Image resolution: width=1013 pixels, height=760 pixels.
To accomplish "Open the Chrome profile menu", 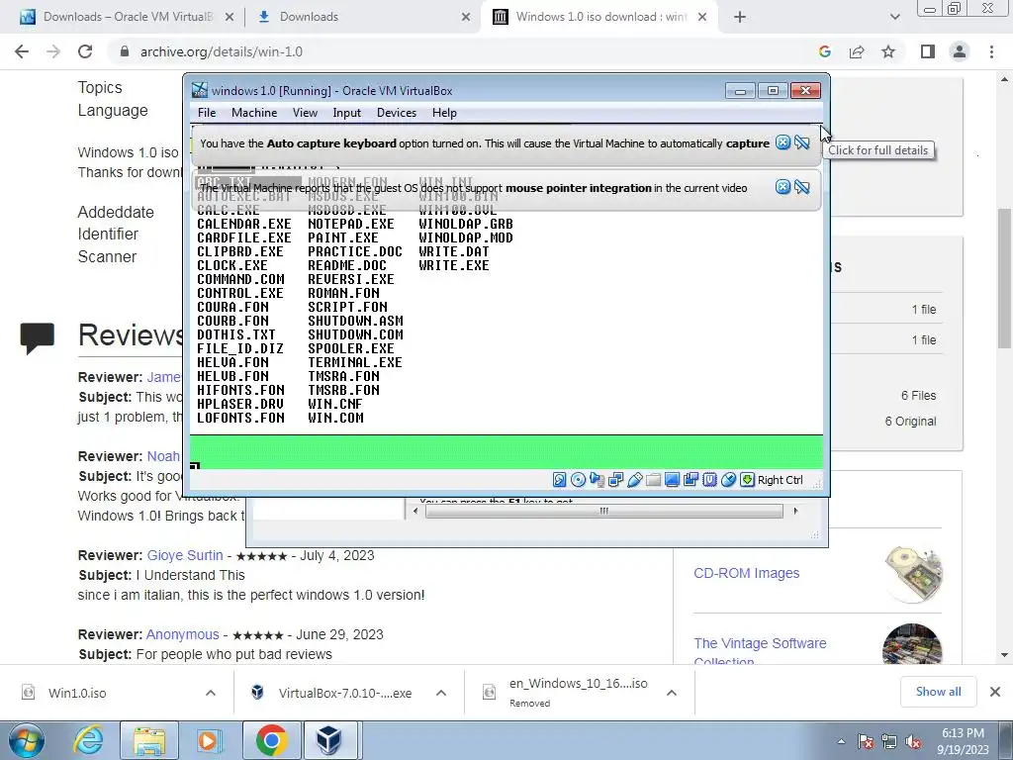I will point(960,51).
